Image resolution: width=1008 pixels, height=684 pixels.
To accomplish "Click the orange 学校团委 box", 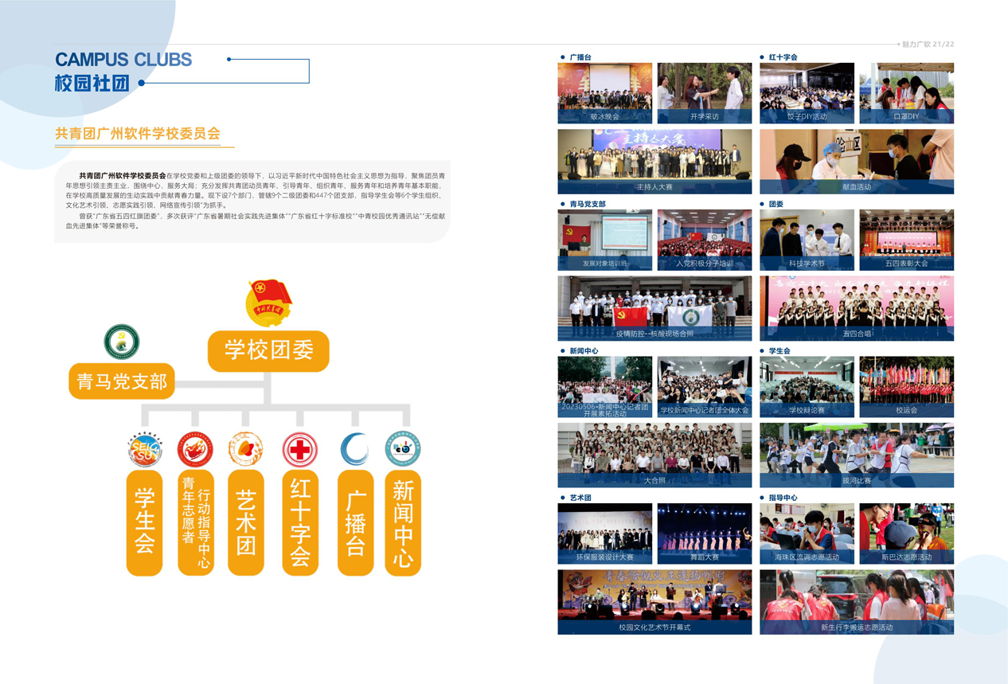I will pyautogui.click(x=268, y=350).
